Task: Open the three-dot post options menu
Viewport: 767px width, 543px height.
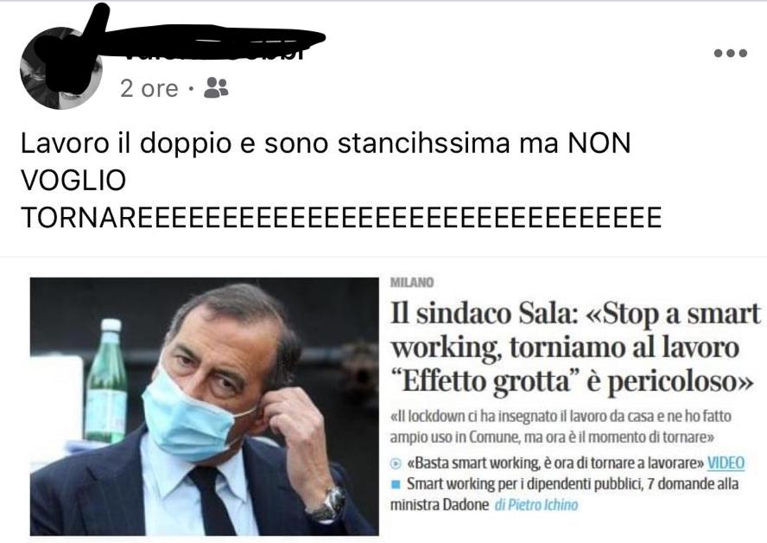Action: pos(731,53)
